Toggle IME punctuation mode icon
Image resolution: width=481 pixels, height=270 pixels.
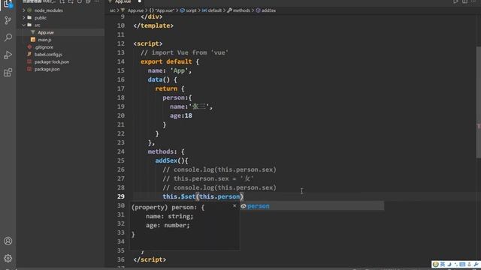click(456, 264)
